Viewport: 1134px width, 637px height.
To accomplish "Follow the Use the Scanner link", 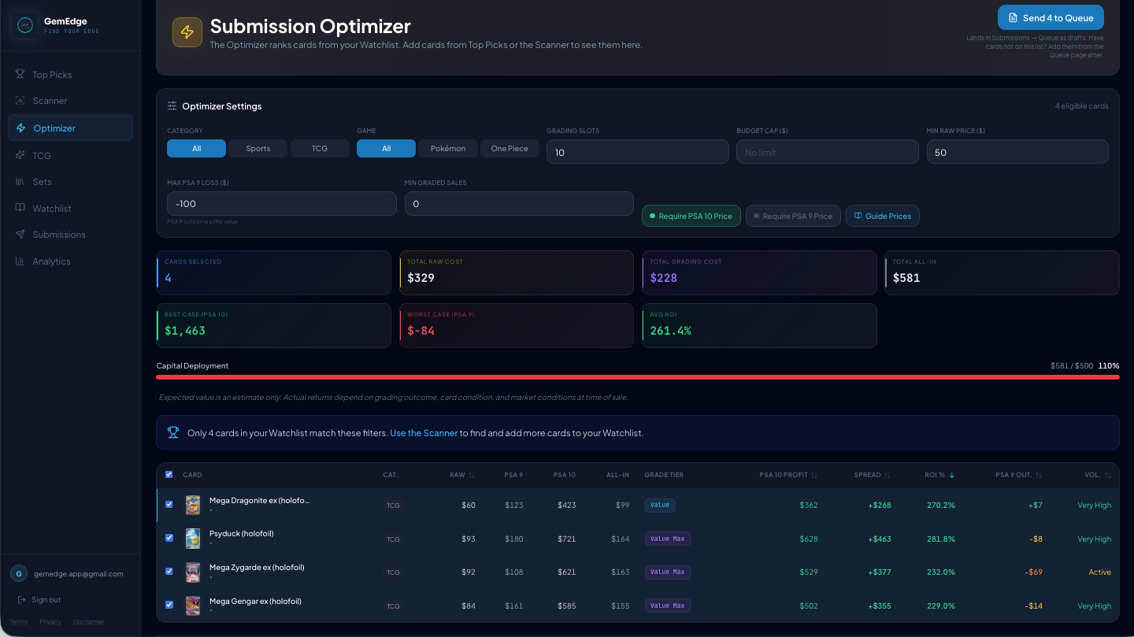I will pyautogui.click(x=424, y=433).
